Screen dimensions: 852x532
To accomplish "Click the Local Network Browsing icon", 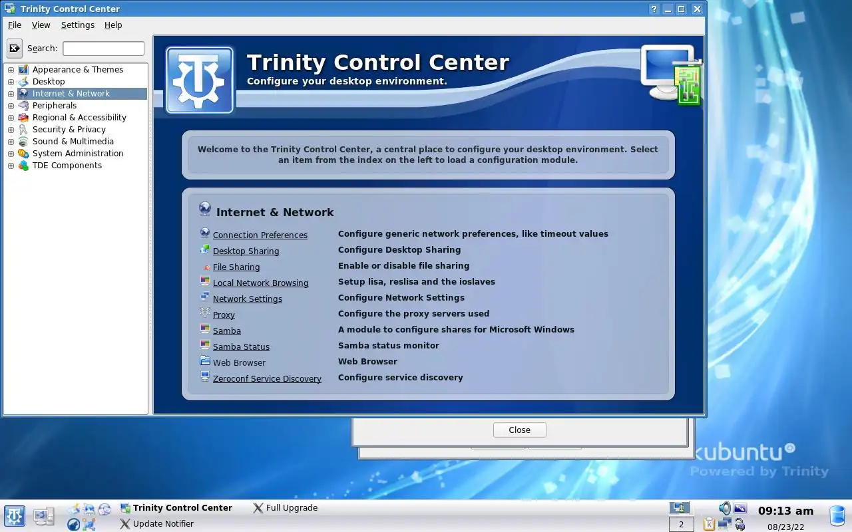I will (x=205, y=281).
